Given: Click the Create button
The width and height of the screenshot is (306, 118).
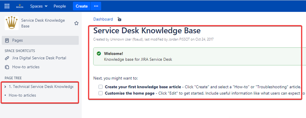Looking at the screenshot, I should 81,6.
